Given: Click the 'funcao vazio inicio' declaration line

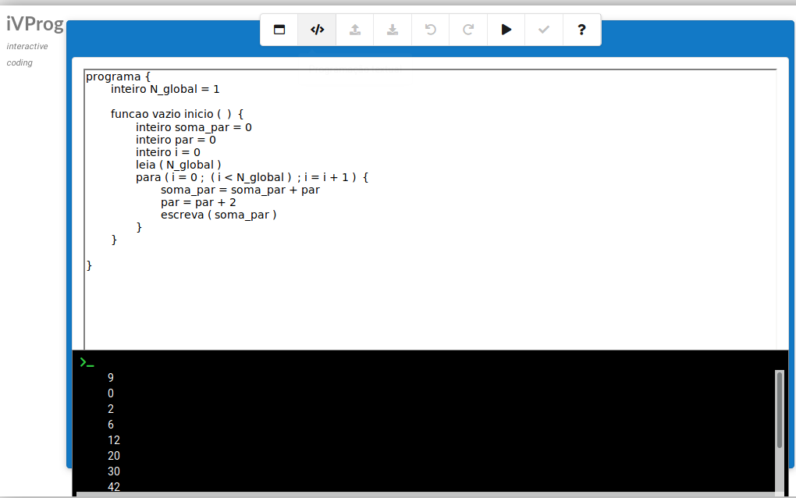Looking at the screenshot, I should pos(177,114).
